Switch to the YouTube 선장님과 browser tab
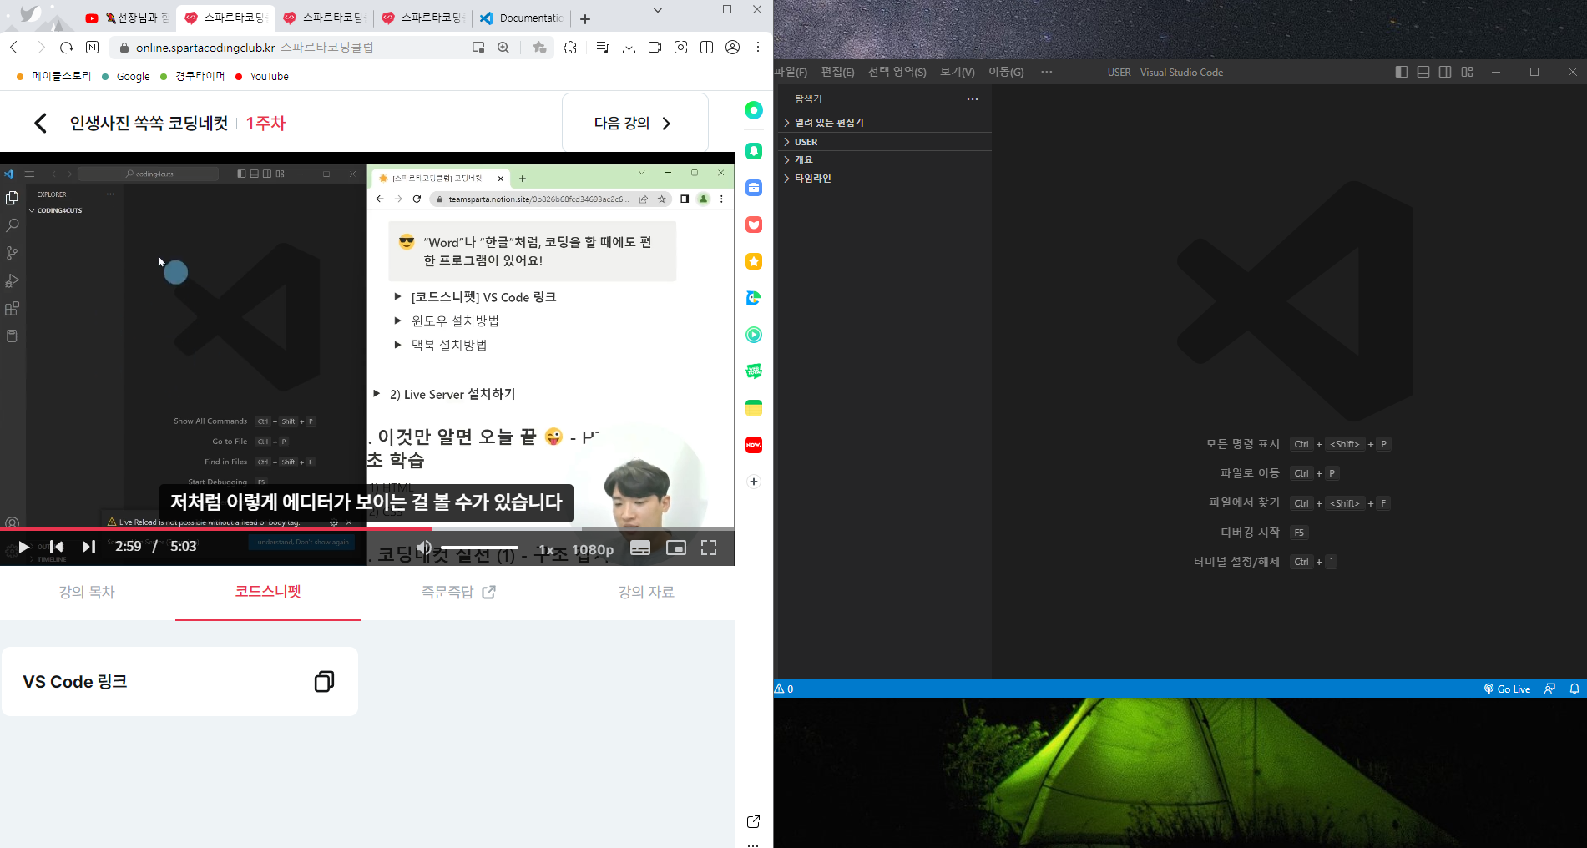Image resolution: width=1587 pixels, height=848 pixels. coord(126,18)
